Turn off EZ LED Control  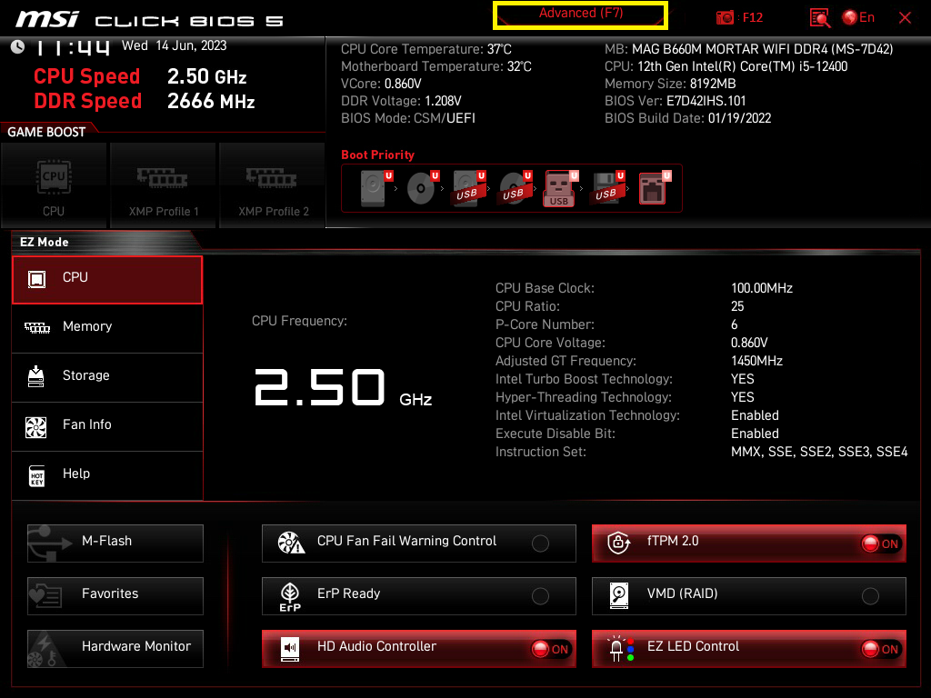tap(749, 649)
